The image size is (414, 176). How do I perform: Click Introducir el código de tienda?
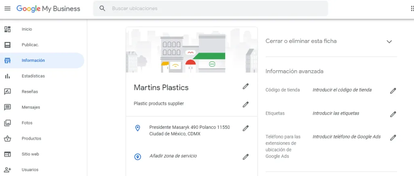coord(342,90)
